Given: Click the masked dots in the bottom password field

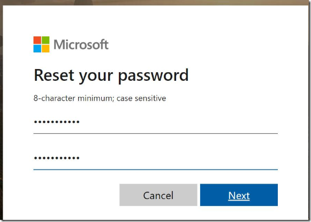Looking at the screenshot, I should point(57,158).
